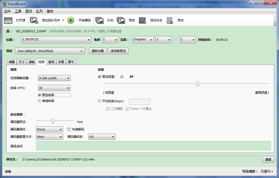This screenshot has width=279, height=178.
Task: Open the 帧率 (FPS) dropdown
Action: click(x=54, y=88)
